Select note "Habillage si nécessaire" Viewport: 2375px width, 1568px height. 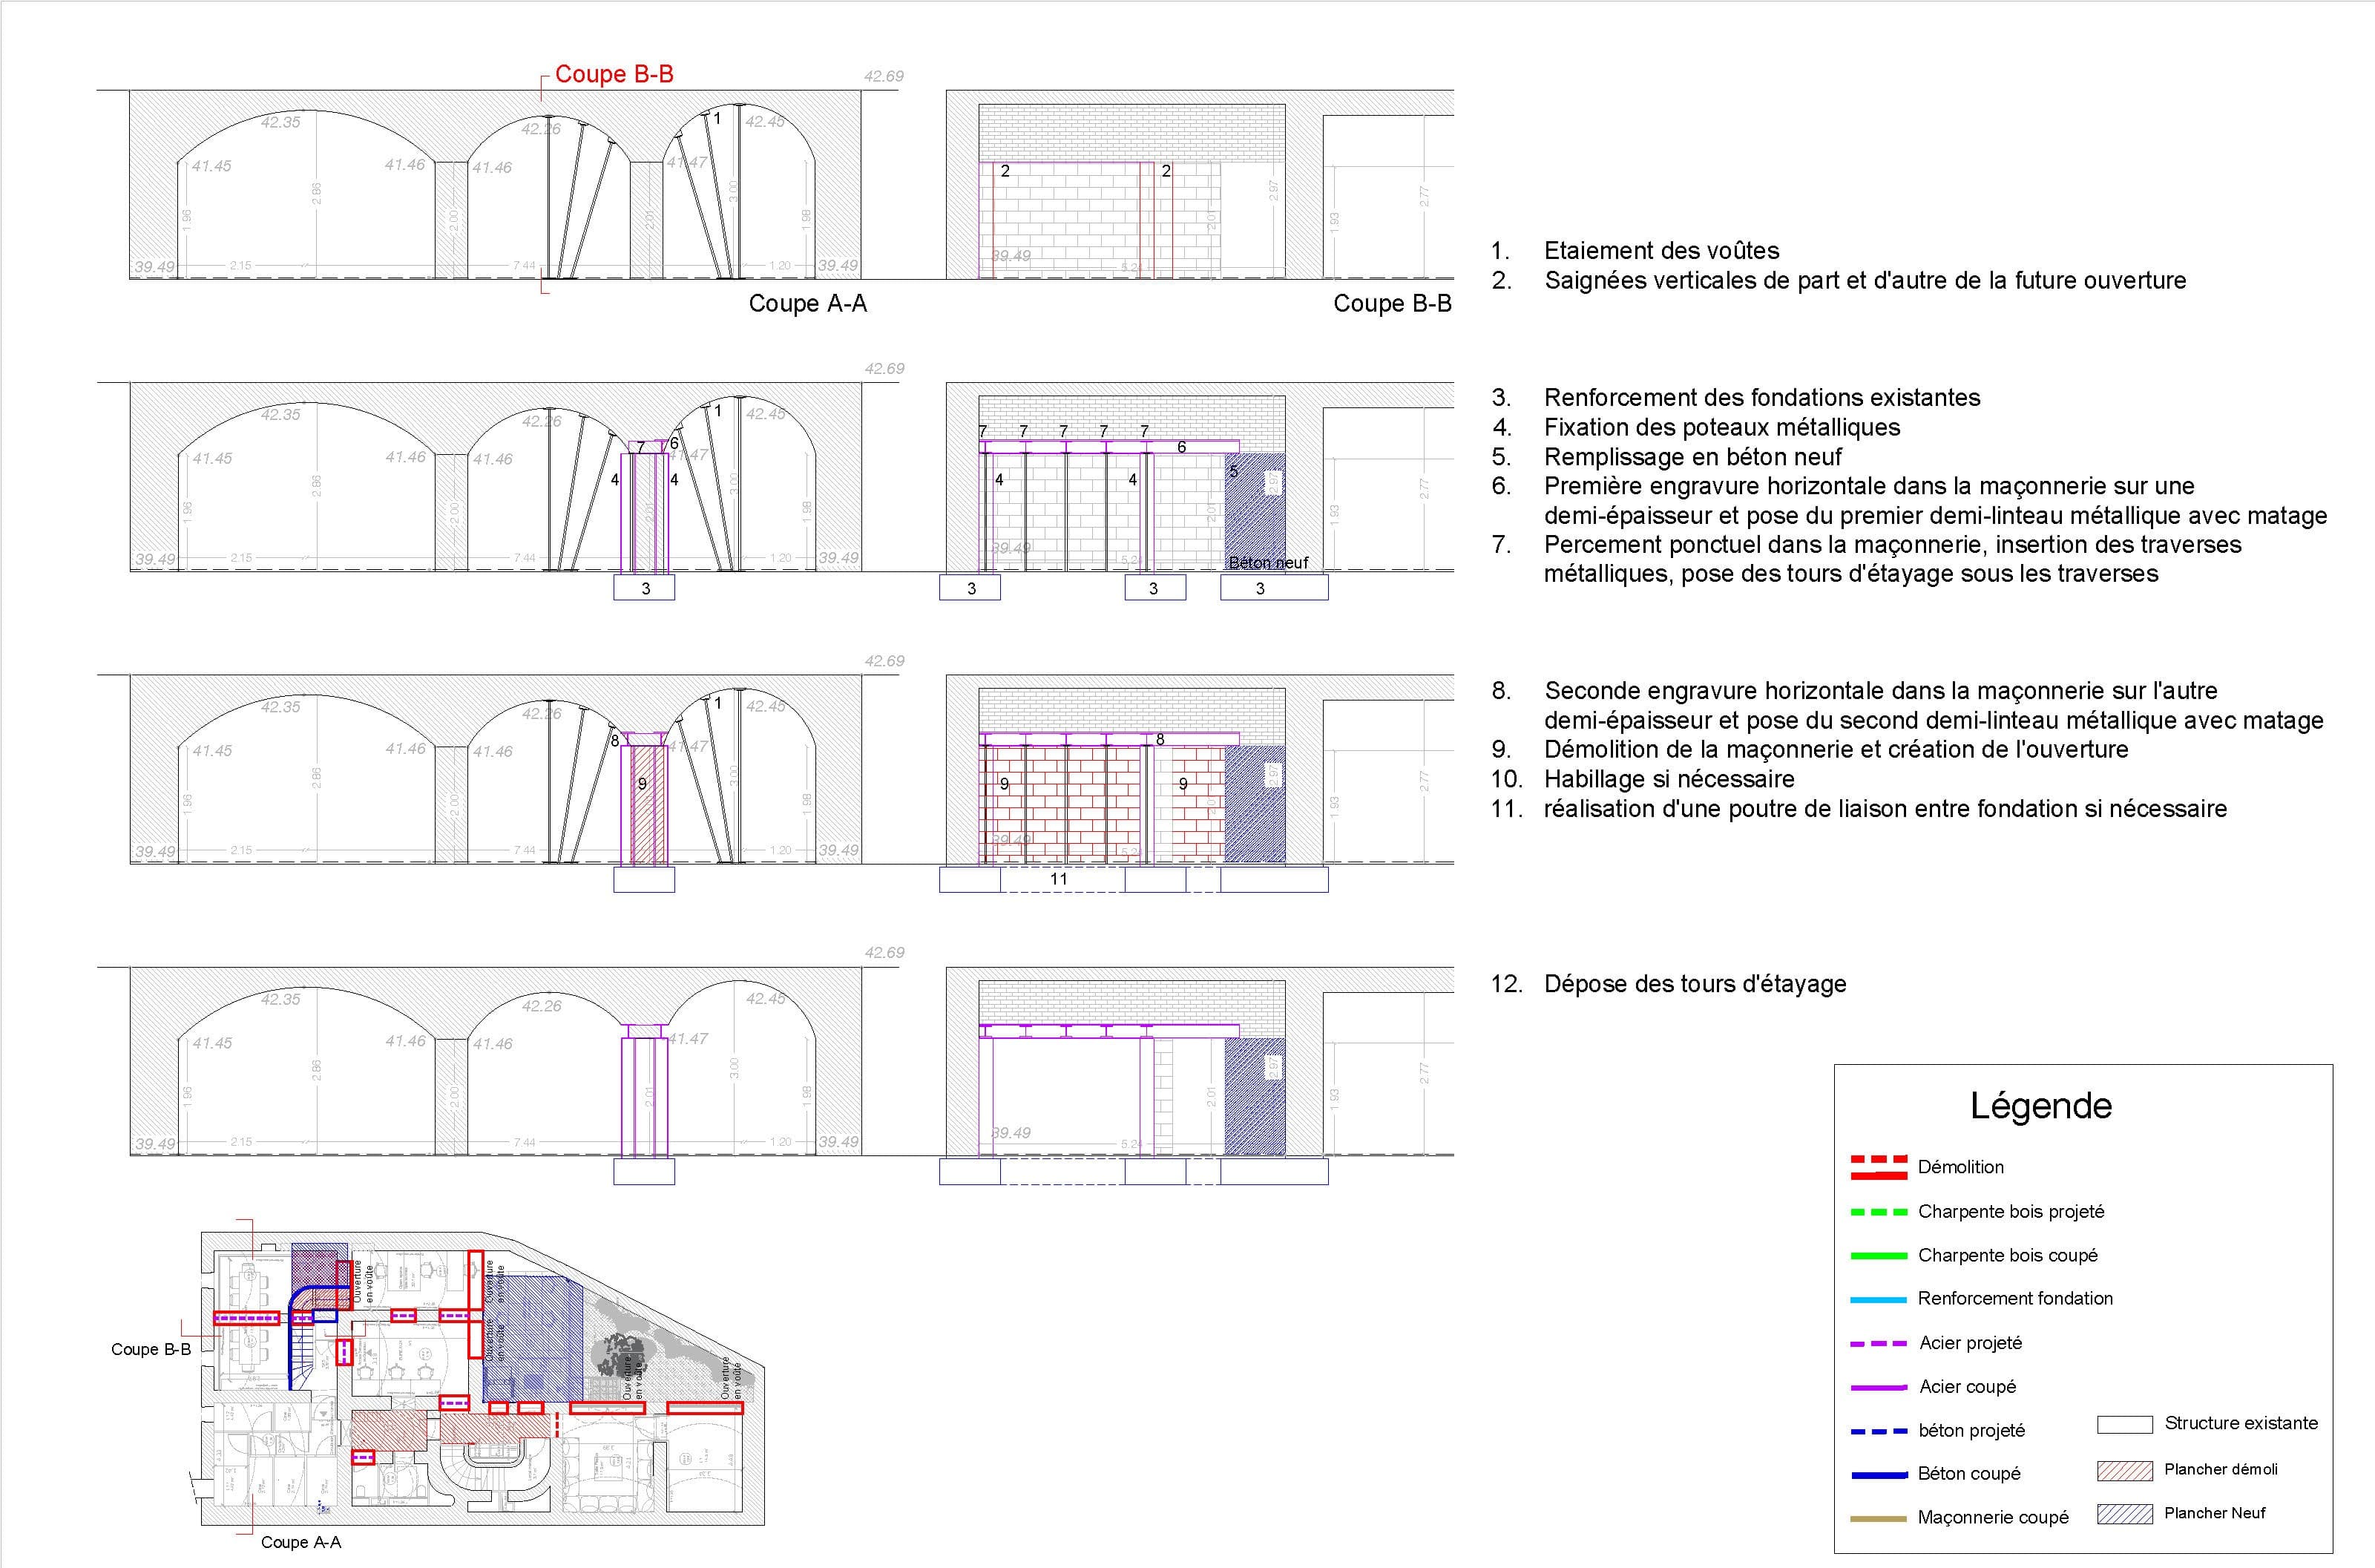click(1669, 779)
